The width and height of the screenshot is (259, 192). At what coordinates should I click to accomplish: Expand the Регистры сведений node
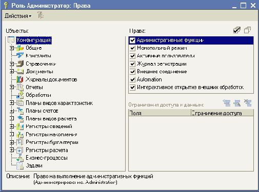[12, 126]
